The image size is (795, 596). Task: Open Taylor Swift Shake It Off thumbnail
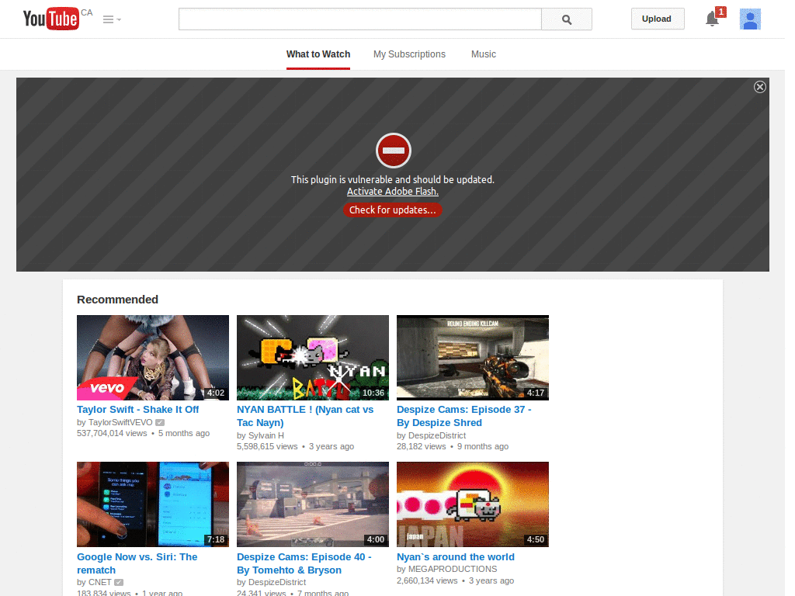click(x=153, y=358)
